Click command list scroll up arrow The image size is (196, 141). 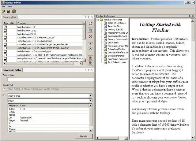[x=84, y=23]
